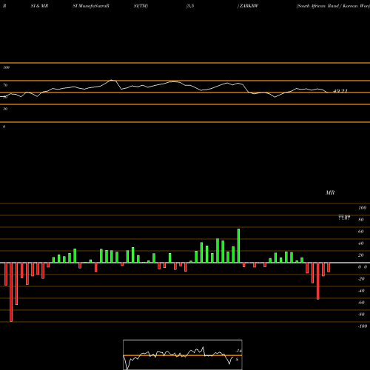Click the overlapping MR value near 80 level
The height and width of the screenshot is (370, 370).
tap(344, 218)
